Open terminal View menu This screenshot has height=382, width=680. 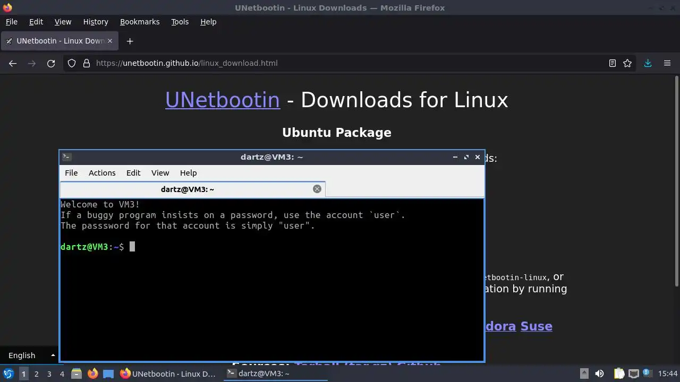click(x=160, y=173)
